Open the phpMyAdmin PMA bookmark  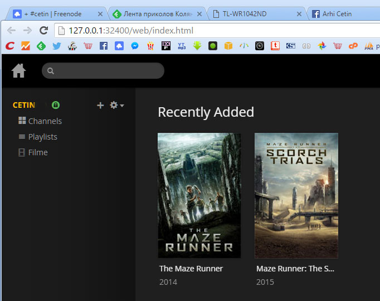369,46
